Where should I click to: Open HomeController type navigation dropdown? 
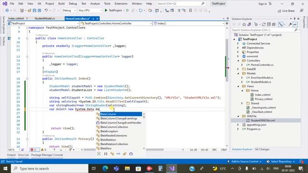coord(116,24)
